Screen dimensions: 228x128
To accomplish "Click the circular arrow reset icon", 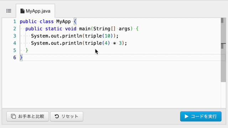I will pos(57,116).
